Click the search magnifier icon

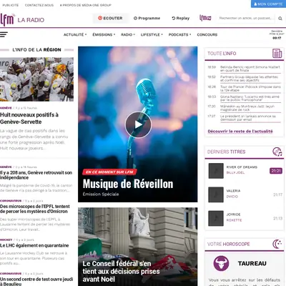coord(280,19)
